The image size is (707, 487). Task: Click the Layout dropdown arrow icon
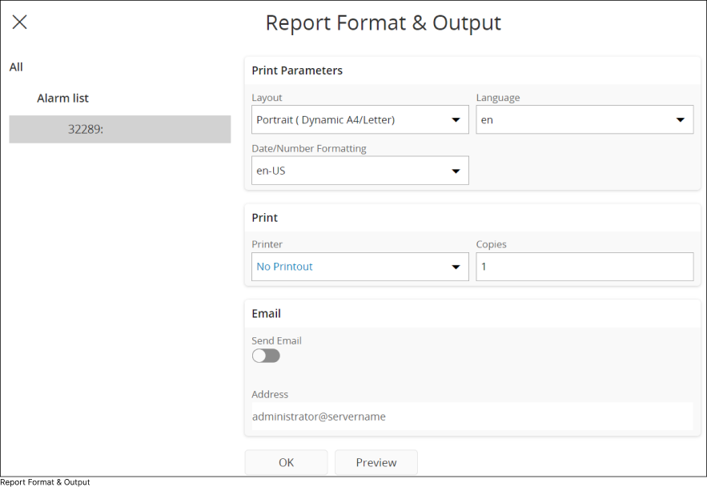(x=456, y=120)
